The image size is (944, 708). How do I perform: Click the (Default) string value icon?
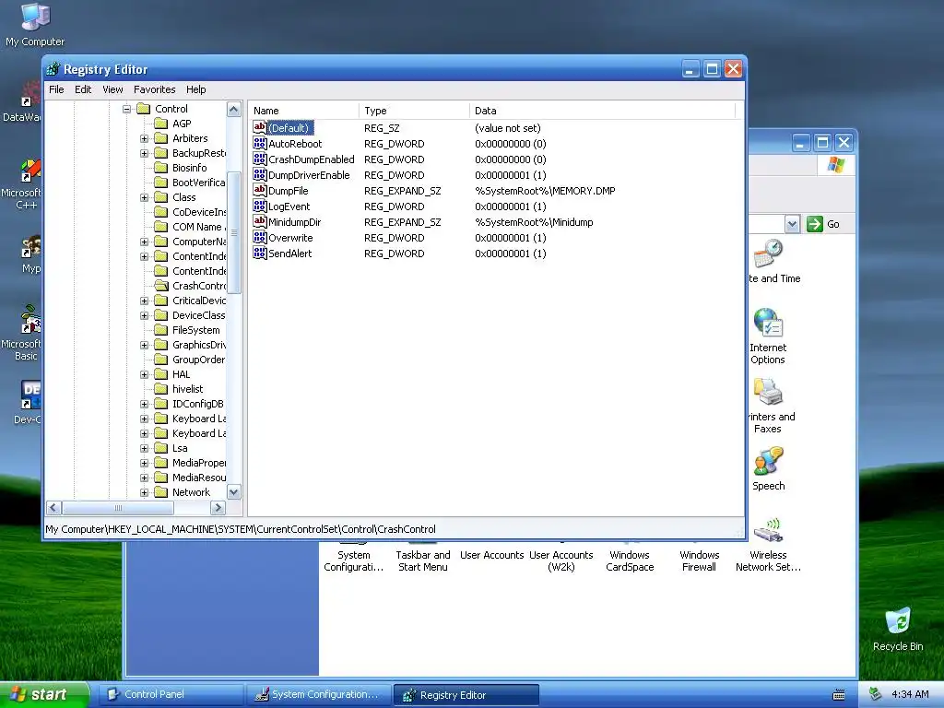(x=259, y=127)
